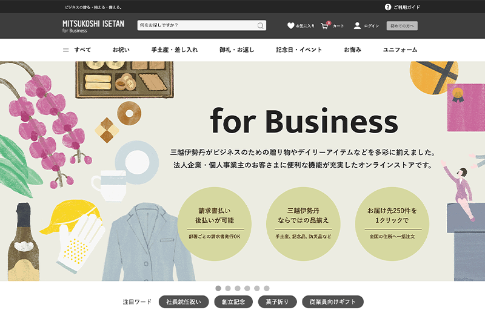Jump to the last carousel slide dot

pyautogui.click(x=267, y=288)
